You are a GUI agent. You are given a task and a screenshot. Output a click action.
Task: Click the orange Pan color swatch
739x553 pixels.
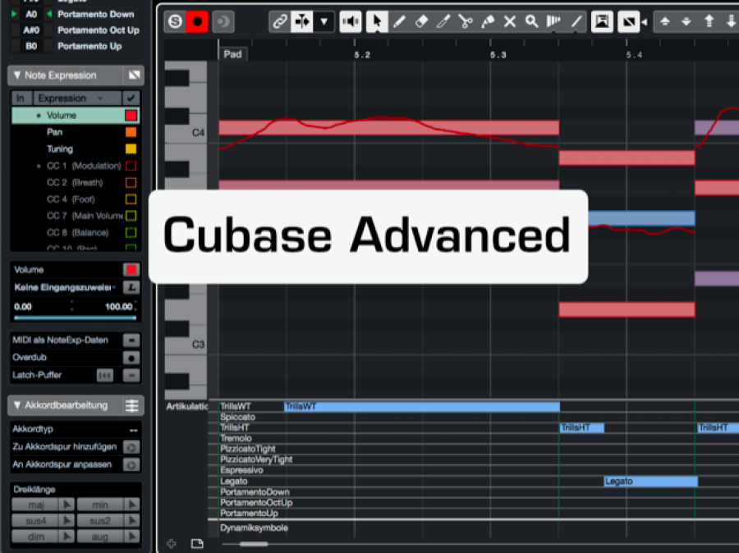[131, 132]
